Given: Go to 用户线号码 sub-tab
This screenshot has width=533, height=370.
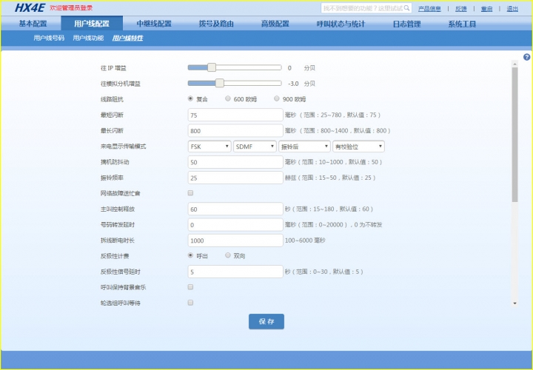Looking at the screenshot, I should (49, 38).
